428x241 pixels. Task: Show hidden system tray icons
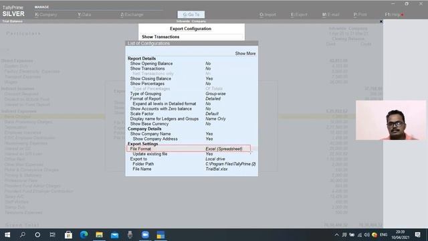[336, 235]
